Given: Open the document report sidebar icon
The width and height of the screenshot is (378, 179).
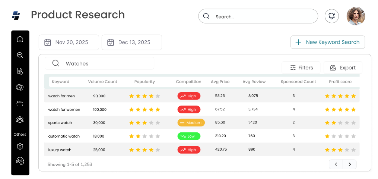Looking at the screenshot, I should point(20,71).
